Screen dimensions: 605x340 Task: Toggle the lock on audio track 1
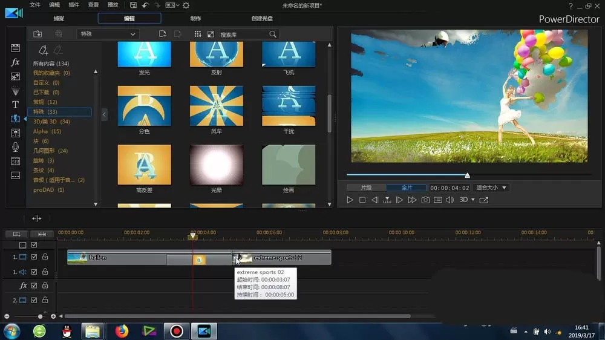pos(45,272)
